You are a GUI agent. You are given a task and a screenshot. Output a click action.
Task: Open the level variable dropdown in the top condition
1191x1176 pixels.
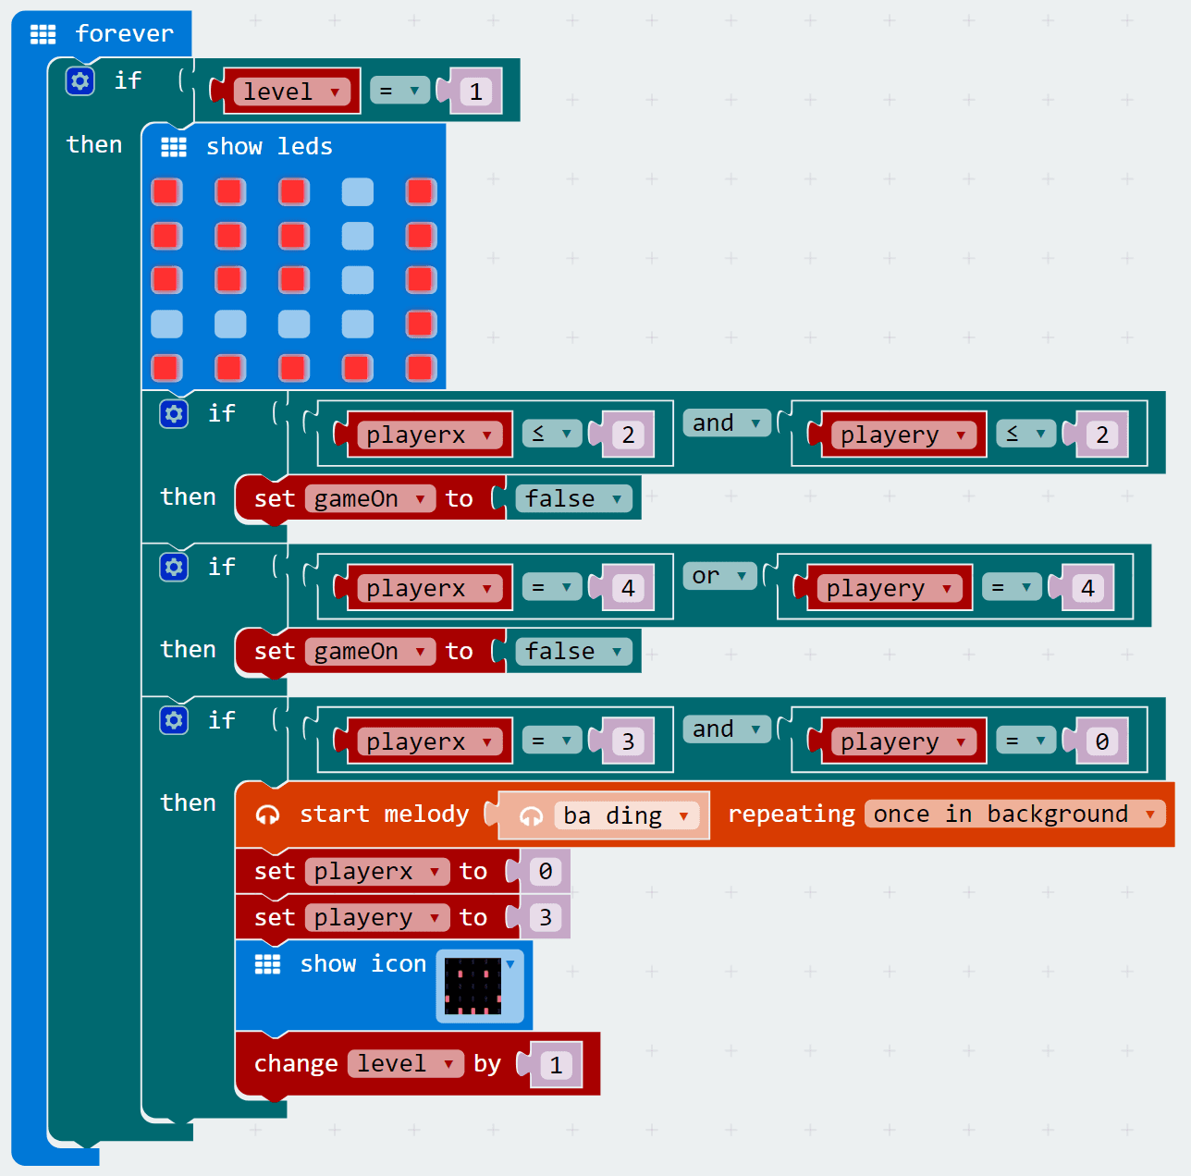(x=334, y=92)
